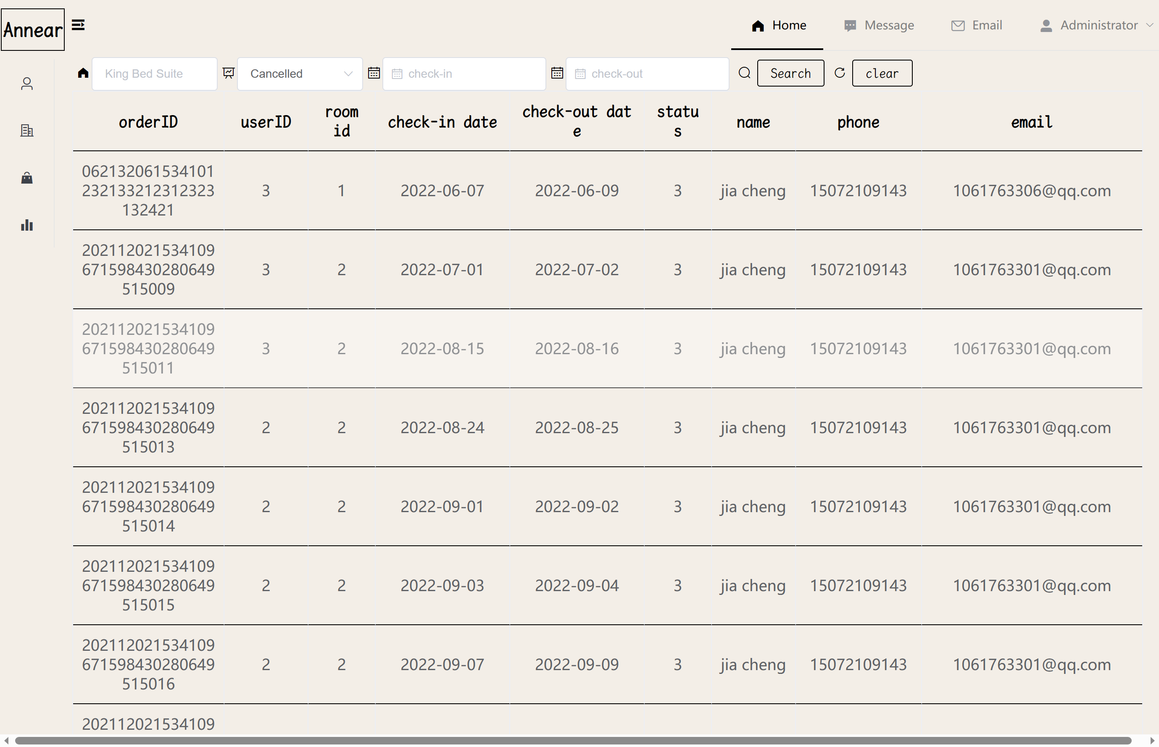Image resolution: width=1159 pixels, height=747 pixels.
Task: Focus the King Bed Suite input field
Action: point(154,74)
